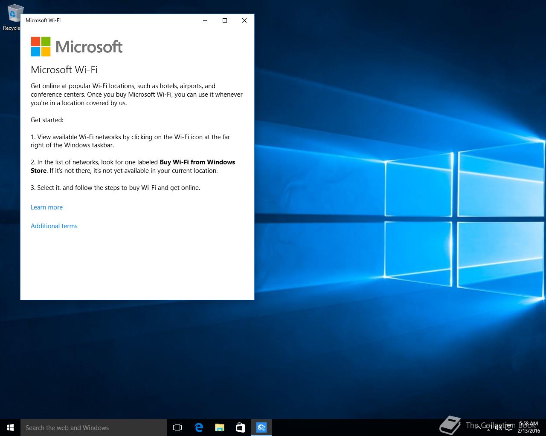
Task: Open File Explorer from the taskbar
Action: click(x=220, y=427)
